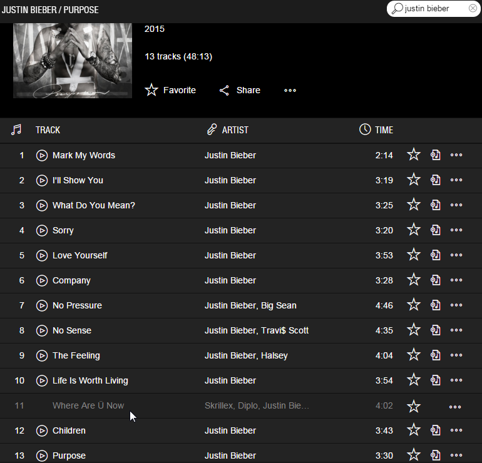This screenshot has width=482, height=463.
Task: Open artist Justin Bieber, Travi$ Scott link
Action: coord(257,330)
